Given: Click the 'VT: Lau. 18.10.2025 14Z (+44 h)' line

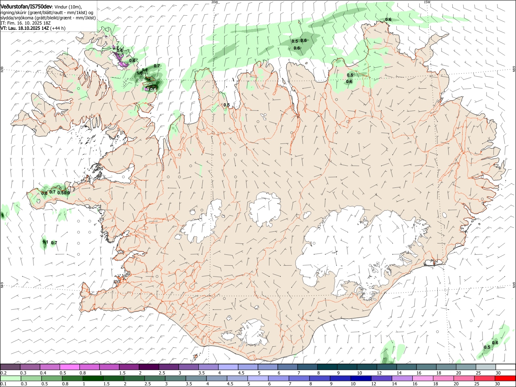Looking at the screenshot, I should click(33, 28).
